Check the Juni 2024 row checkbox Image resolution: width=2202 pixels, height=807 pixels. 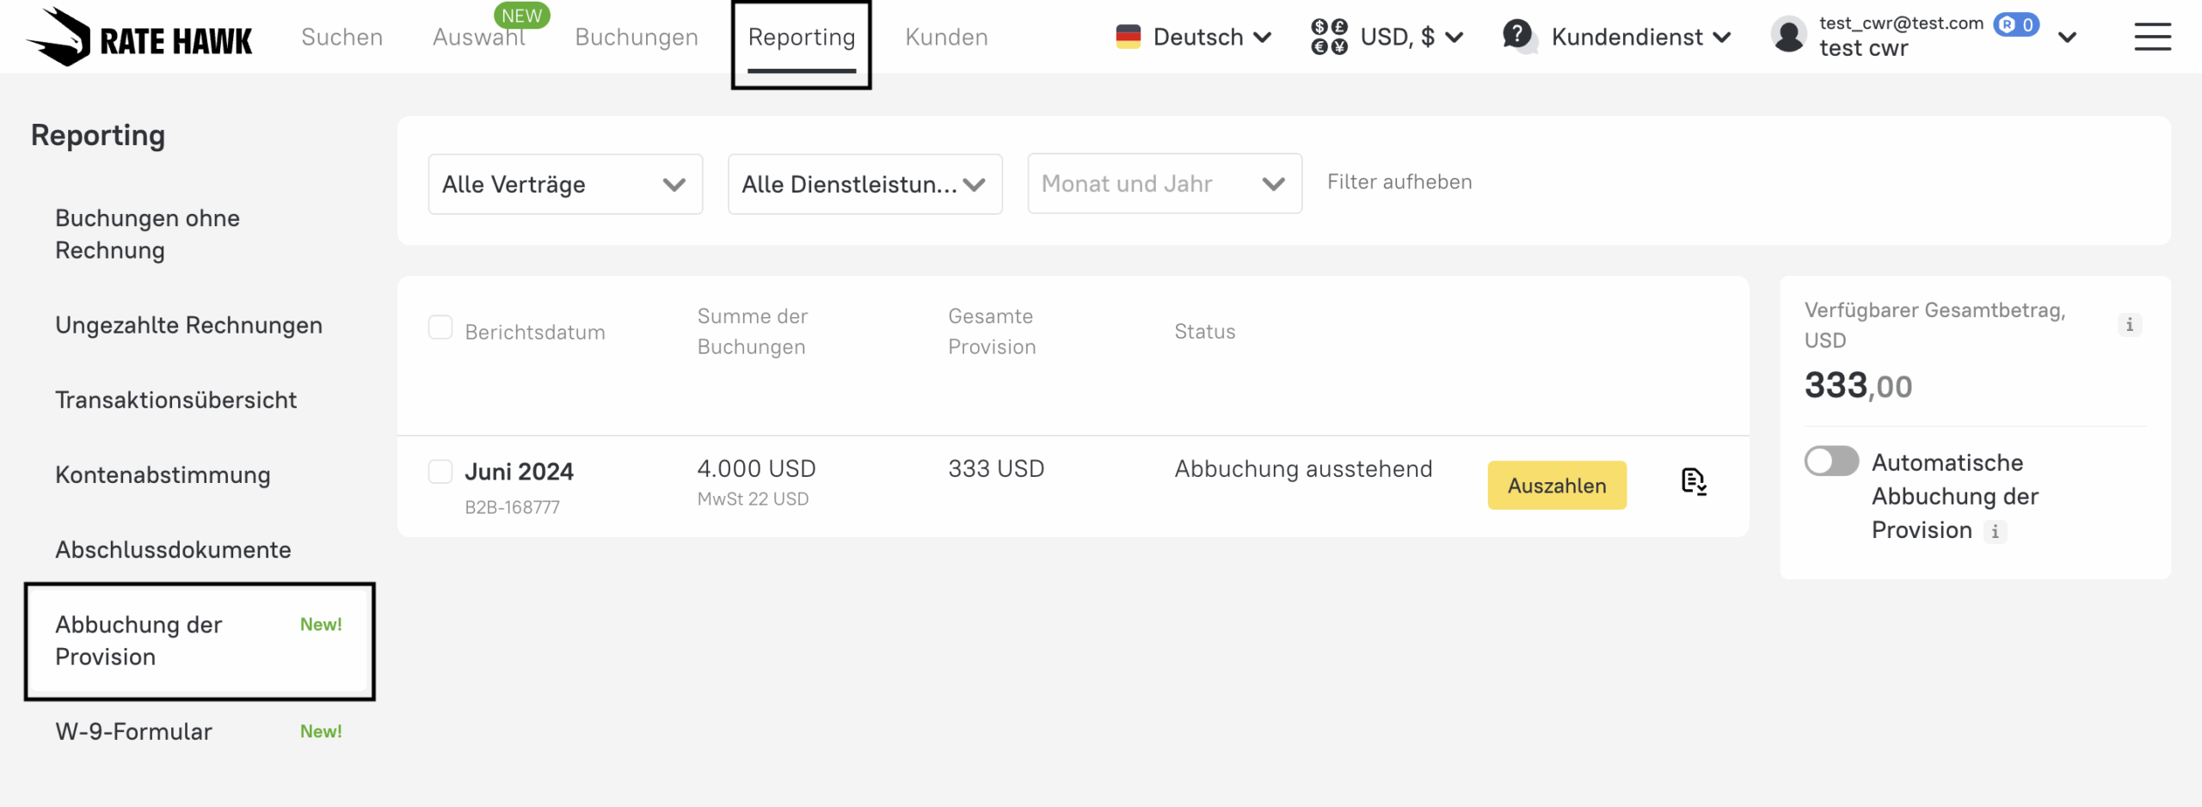pos(440,472)
